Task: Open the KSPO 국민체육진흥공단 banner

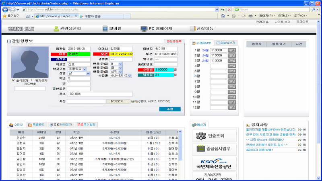Action: (x=211, y=164)
